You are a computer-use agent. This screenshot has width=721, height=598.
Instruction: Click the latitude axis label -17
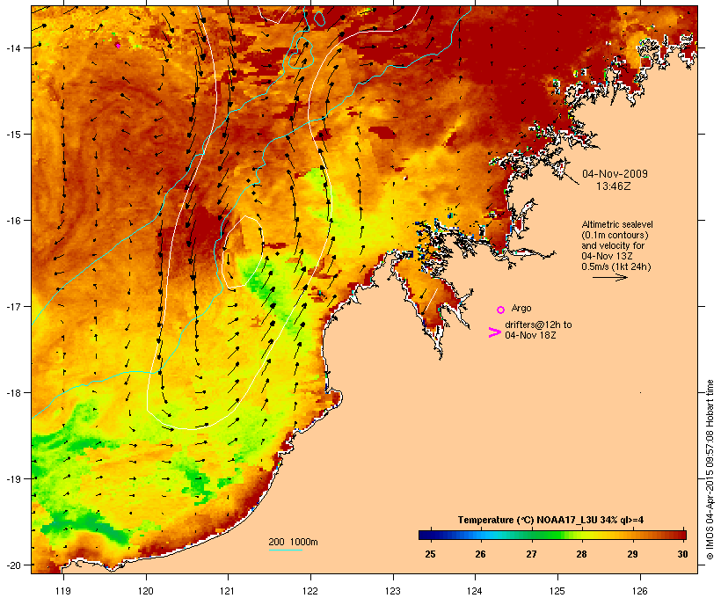tap(12, 306)
